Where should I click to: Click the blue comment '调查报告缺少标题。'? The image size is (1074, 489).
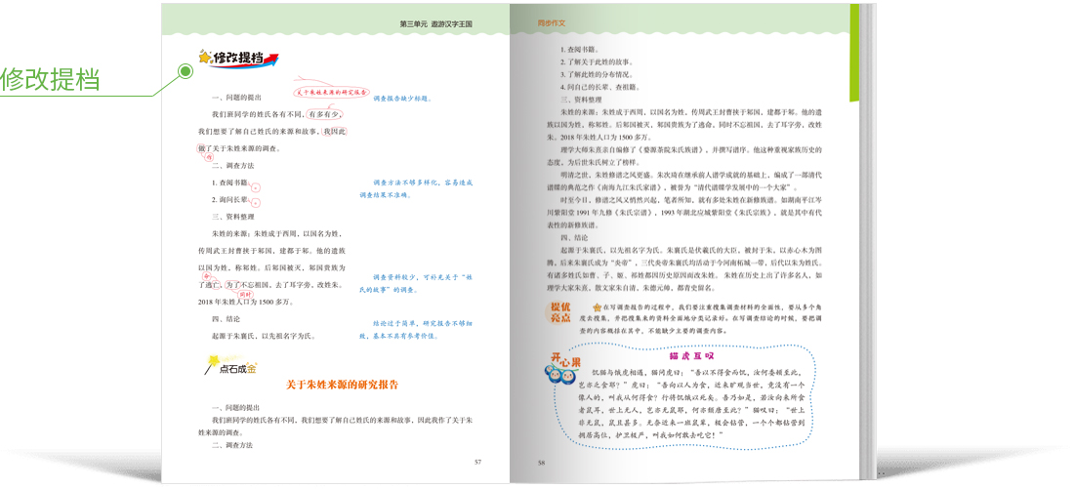tap(402, 99)
